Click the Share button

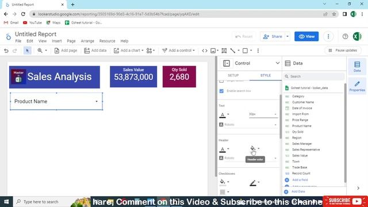pos(273,36)
